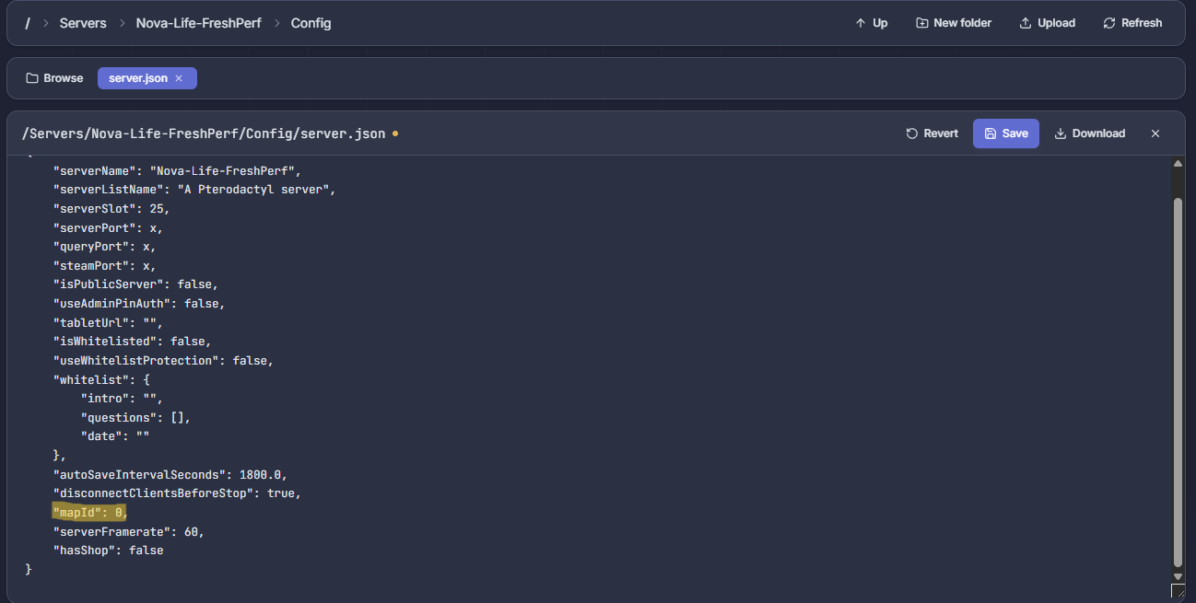
Task: Close the file editor panel
Action: point(1155,133)
